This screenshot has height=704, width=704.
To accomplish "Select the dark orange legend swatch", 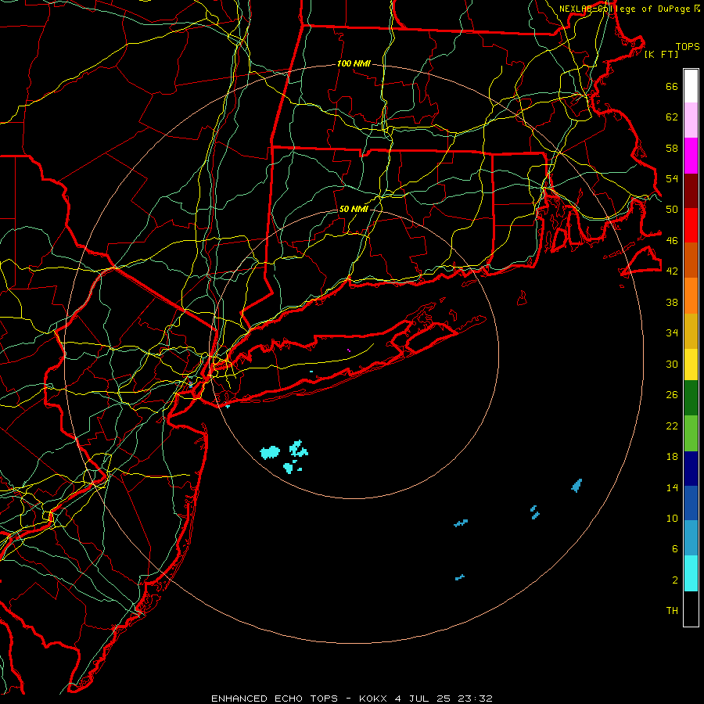I will click(691, 260).
